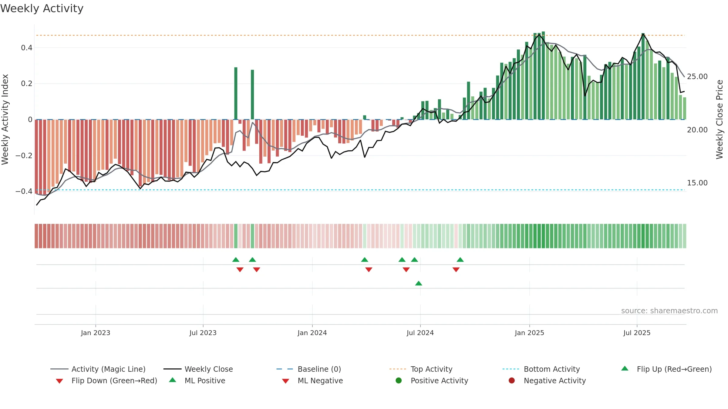
Task: Click the −0.2 activity axis label
Action: (x=24, y=155)
